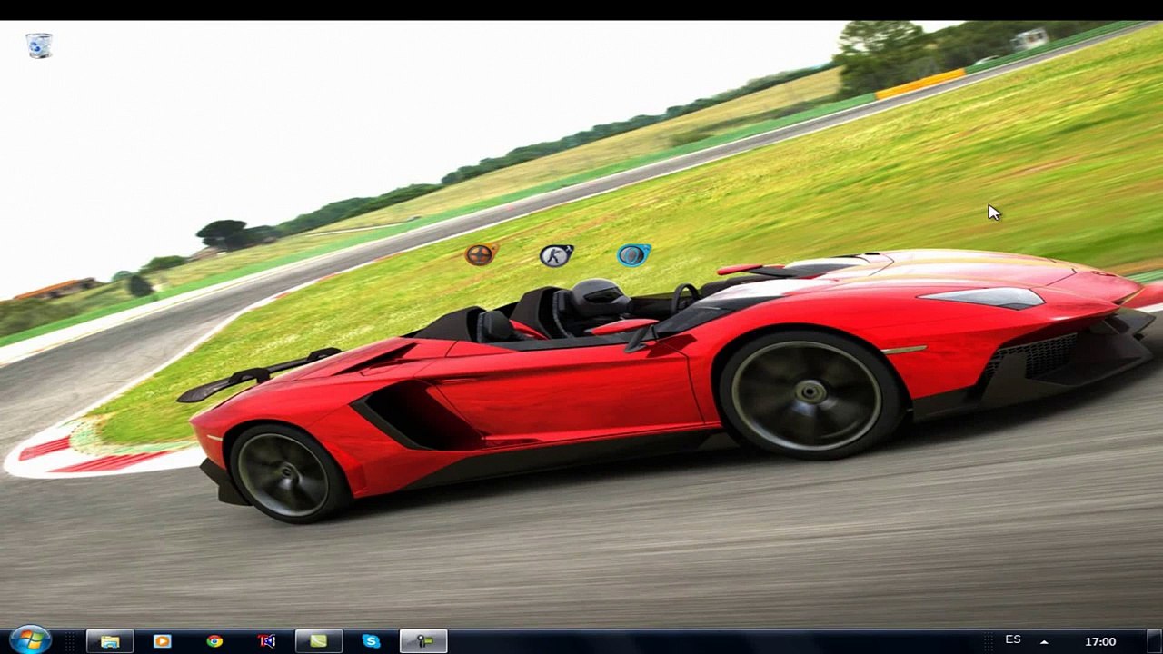Open the Windows Start menu

[x=29, y=640]
